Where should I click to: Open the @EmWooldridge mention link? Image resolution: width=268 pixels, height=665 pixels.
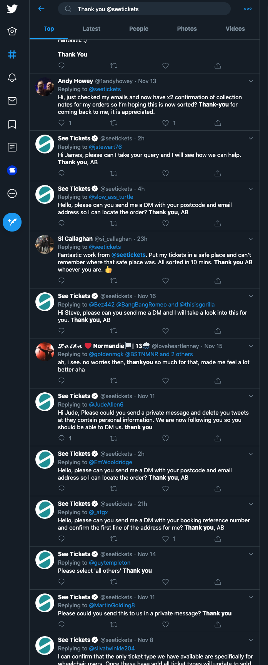[x=110, y=462]
